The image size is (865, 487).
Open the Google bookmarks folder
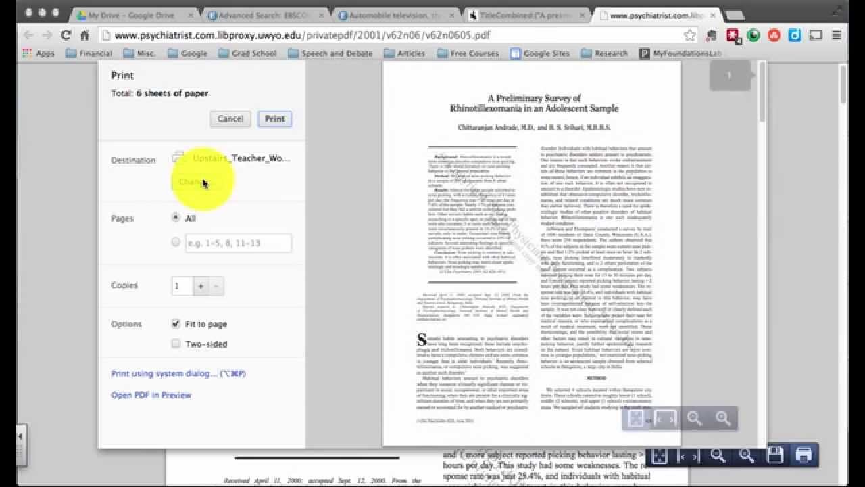pos(187,53)
